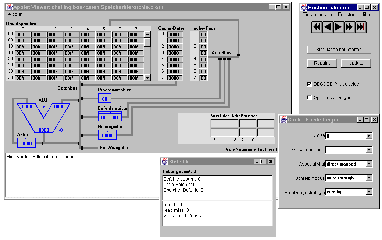
Task: Click the Java icon of Statistik window
Action: (x=164, y=161)
